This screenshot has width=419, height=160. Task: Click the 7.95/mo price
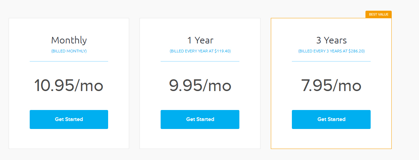[331, 86]
